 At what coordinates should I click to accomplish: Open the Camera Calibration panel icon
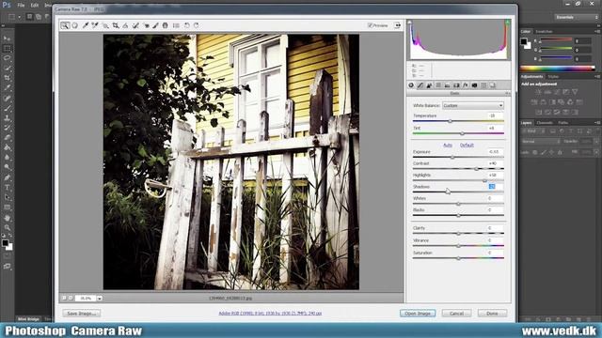[474, 85]
